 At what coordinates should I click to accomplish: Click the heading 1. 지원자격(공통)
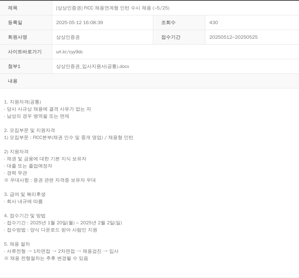coord(23,102)
